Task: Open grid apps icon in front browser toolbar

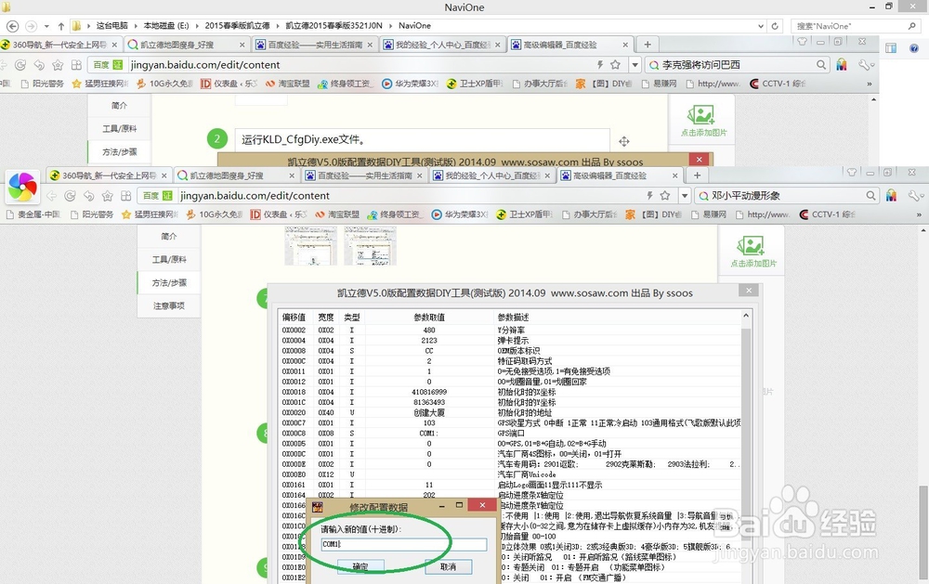Action: (x=125, y=196)
